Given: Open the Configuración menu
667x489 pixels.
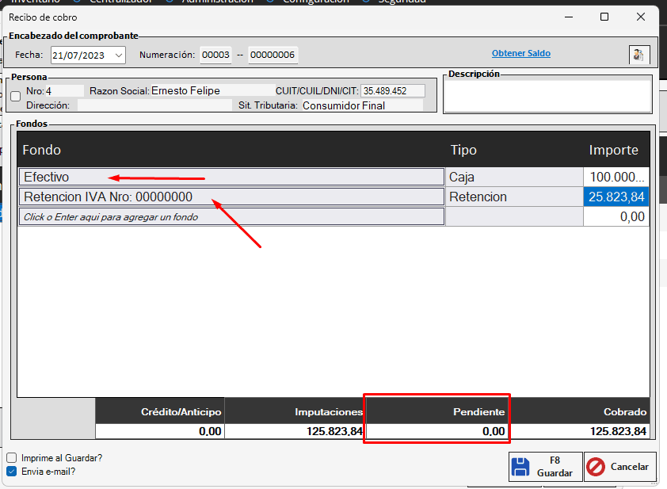Looking at the screenshot, I should 317,2.
